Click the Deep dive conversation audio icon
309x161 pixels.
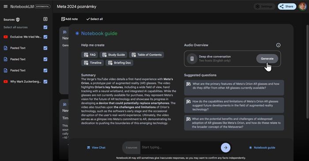coord(192,59)
